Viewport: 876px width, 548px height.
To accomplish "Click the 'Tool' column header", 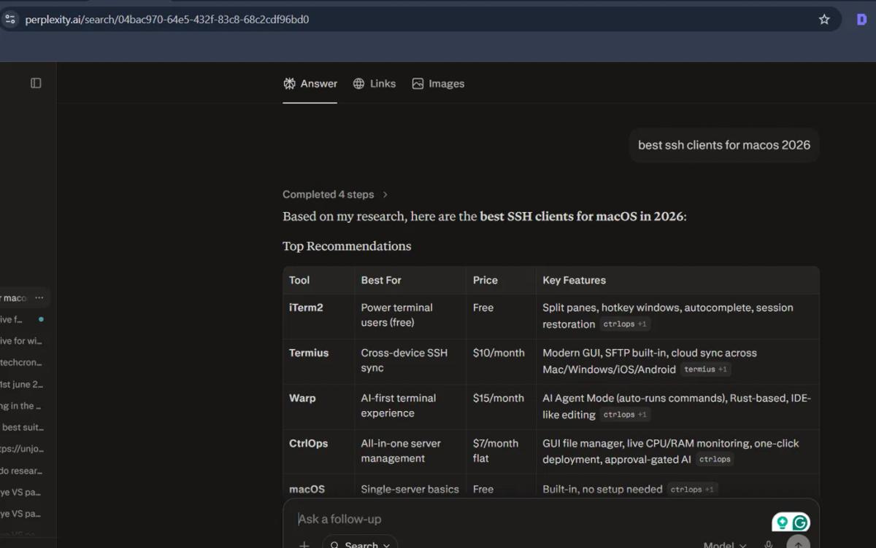I will tap(299, 280).
